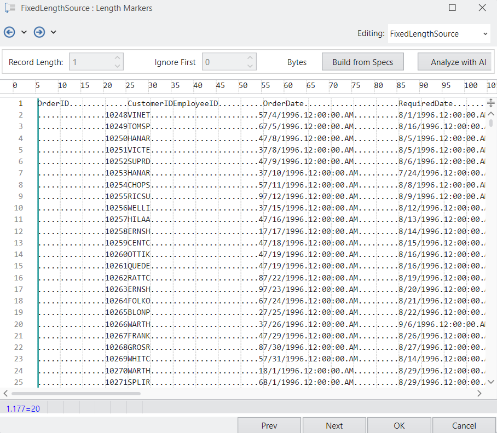Click the Record Length input field
The height and width of the screenshot is (433, 497).
pyautogui.click(x=90, y=62)
